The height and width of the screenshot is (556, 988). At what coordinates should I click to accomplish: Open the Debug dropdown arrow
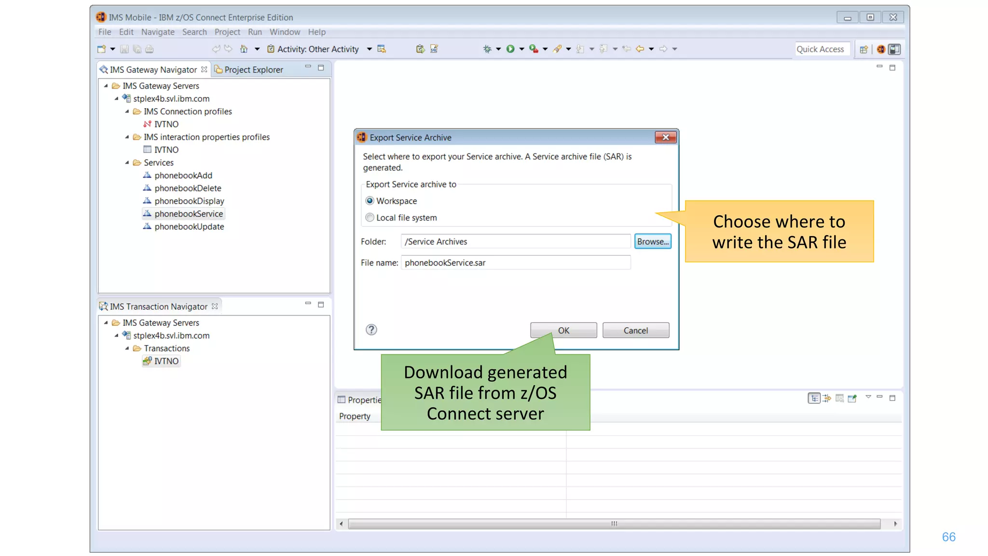coord(498,49)
